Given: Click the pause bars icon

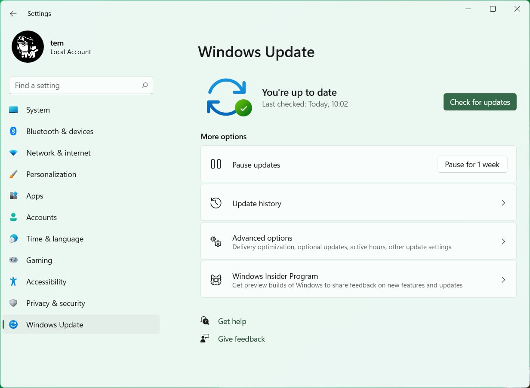Looking at the screenshot, I should (216, 164).
